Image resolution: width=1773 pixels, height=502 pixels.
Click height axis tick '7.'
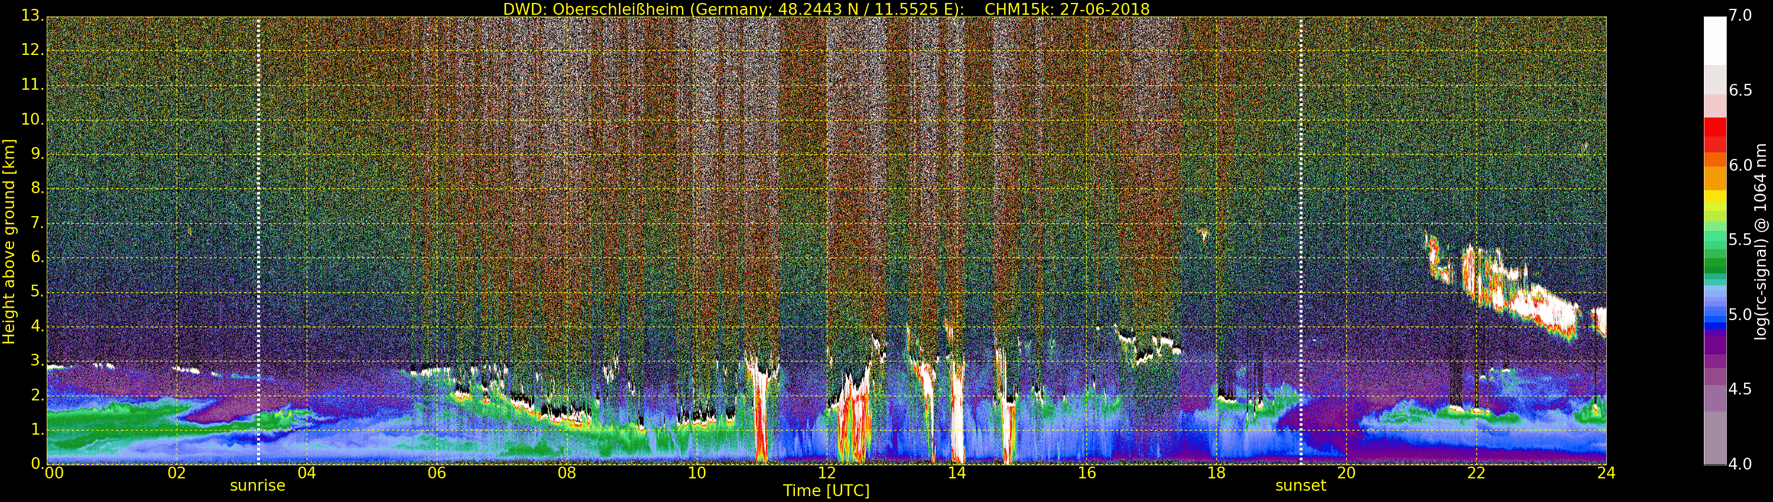[x=37, y=223]
